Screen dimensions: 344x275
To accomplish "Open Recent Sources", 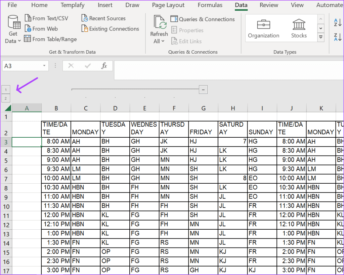I will tap(103, 18).
